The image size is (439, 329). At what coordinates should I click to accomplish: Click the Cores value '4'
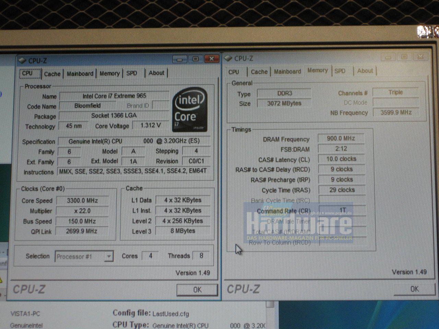click(150, 256)
